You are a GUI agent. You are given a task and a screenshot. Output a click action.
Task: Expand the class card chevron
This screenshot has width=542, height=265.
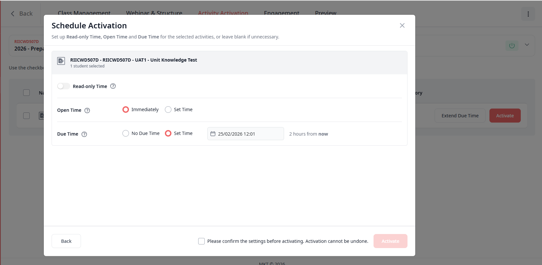[527, 45]
